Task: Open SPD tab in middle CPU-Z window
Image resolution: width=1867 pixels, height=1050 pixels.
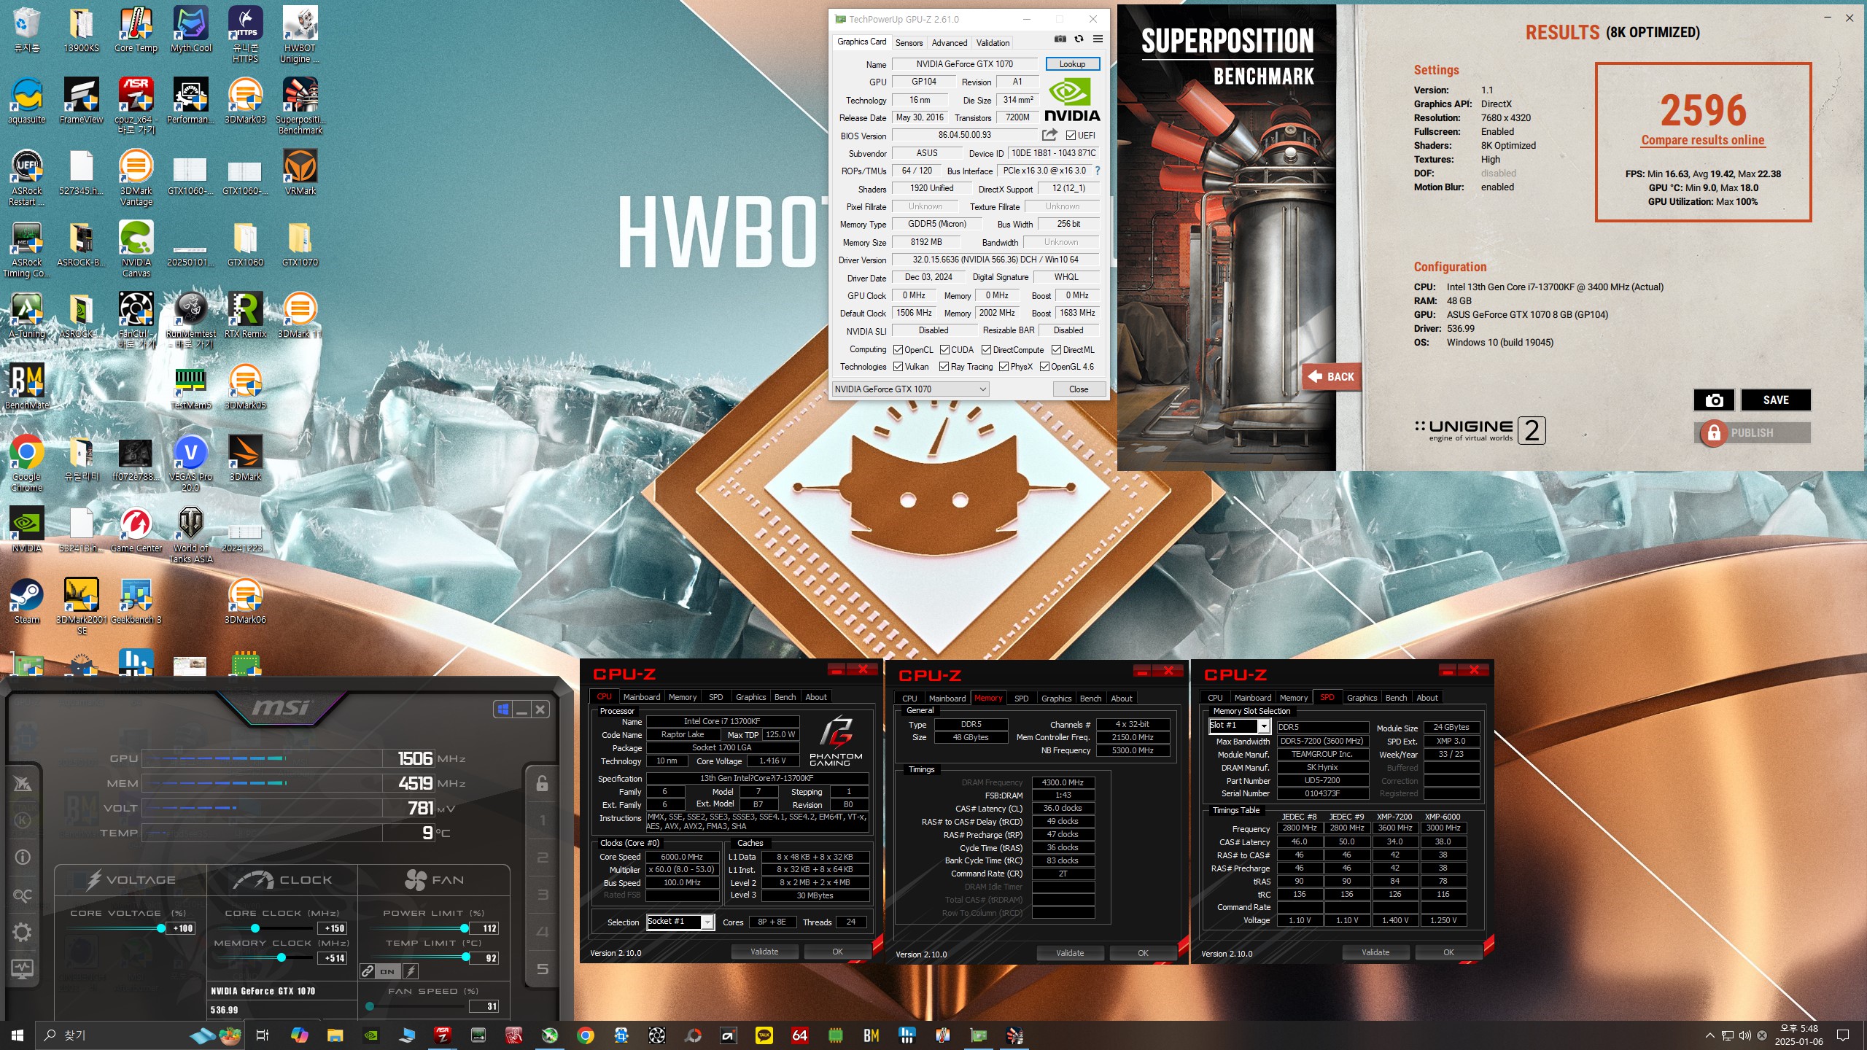Action: [1021, 699]
